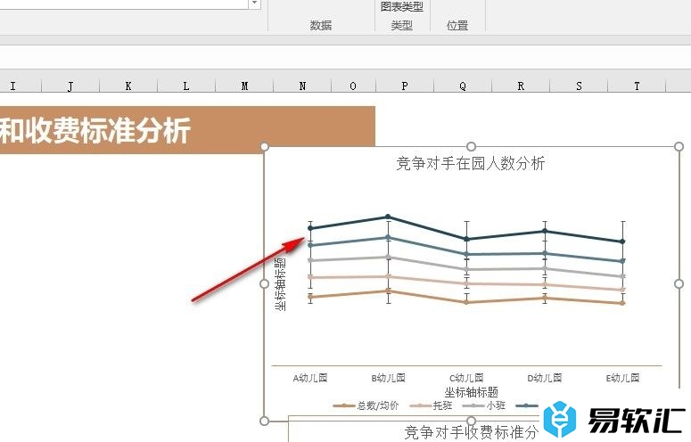691x442 pixels.
Task: Click the chart's top-left corner handle
Action: 264,146
